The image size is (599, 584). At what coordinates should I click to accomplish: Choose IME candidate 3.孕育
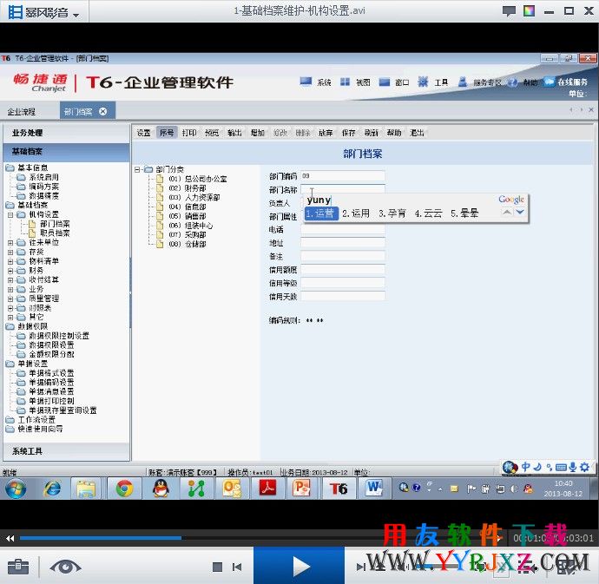392,213
